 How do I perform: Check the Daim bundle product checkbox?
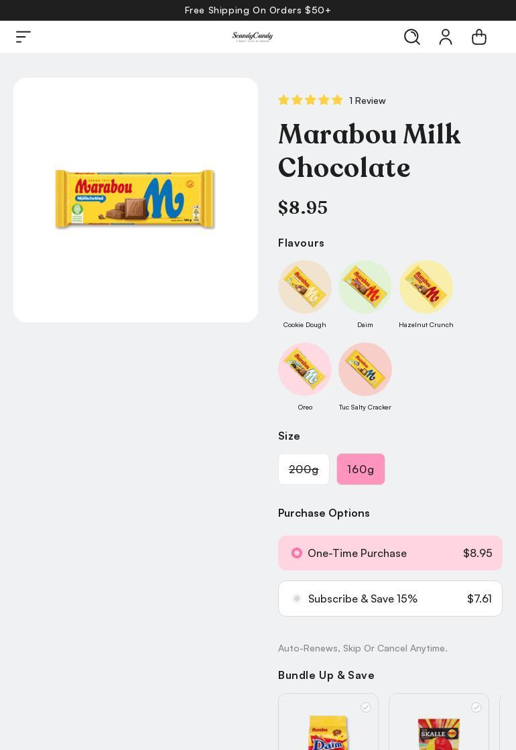[366, 707]
